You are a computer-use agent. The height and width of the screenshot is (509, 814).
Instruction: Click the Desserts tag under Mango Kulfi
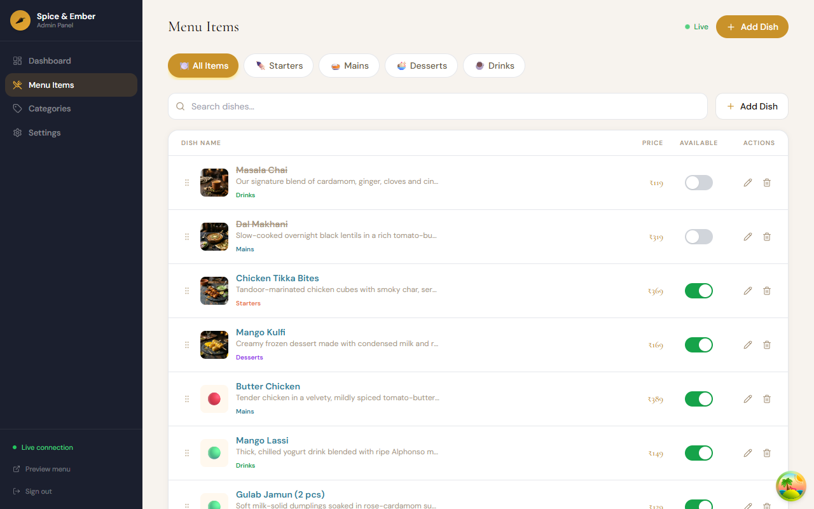tap(249, 358)
